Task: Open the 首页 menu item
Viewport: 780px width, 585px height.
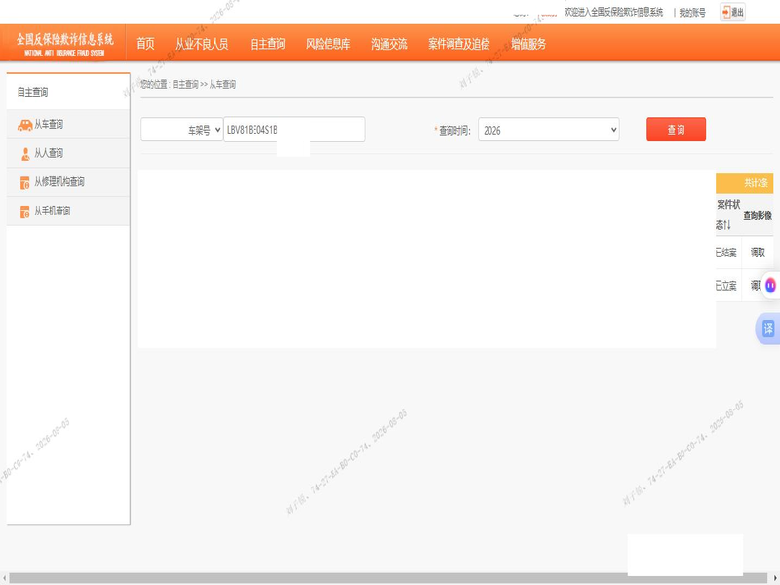Action: (145, 44)
